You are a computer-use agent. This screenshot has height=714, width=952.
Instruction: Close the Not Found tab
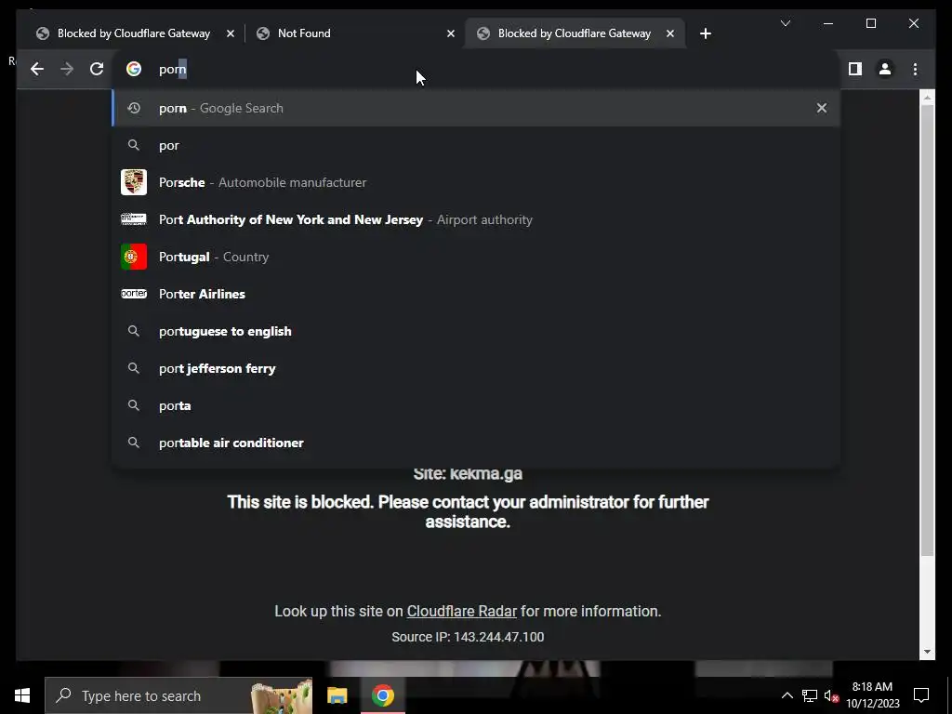[x=451, y=34]
